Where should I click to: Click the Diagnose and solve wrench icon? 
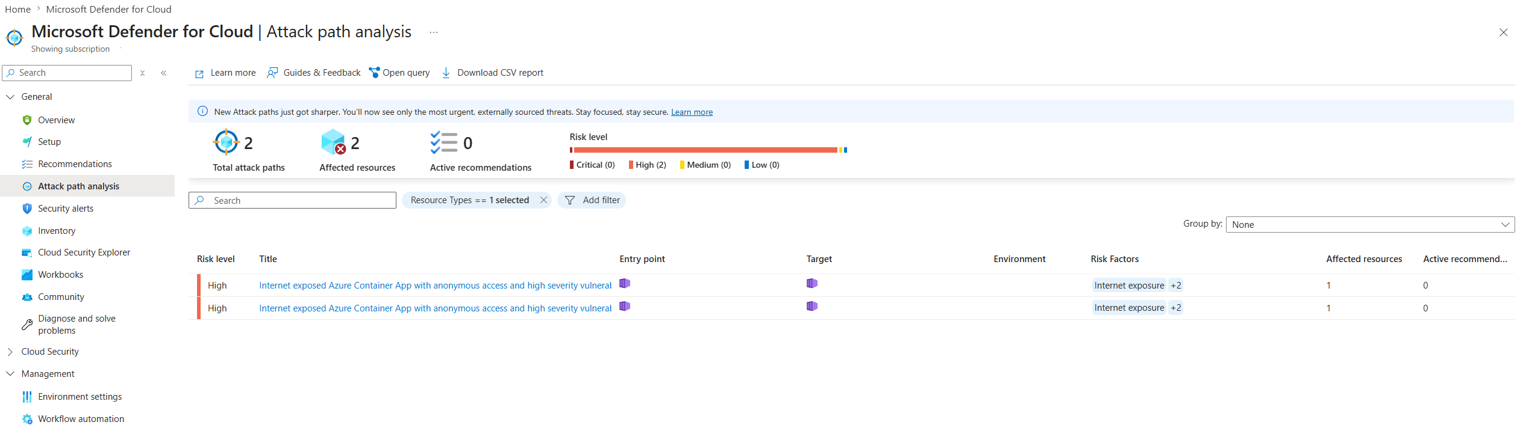(27, 325)
